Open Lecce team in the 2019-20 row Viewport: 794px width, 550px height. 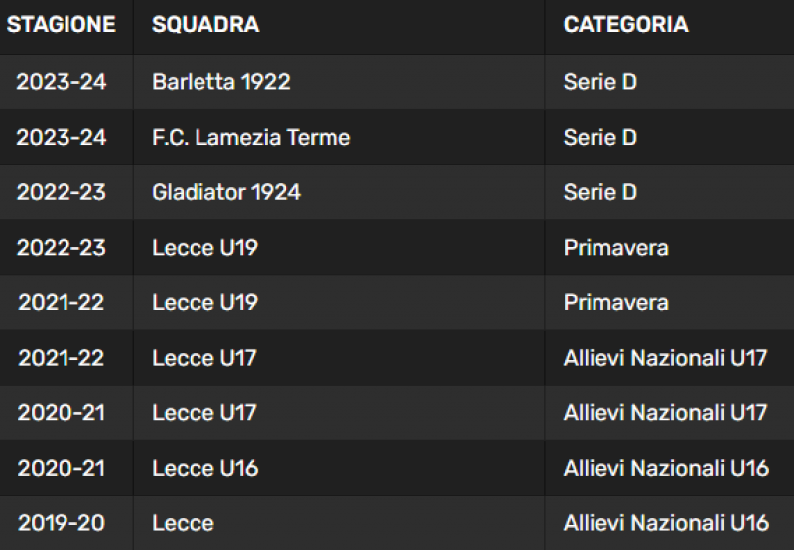point(183,522)
